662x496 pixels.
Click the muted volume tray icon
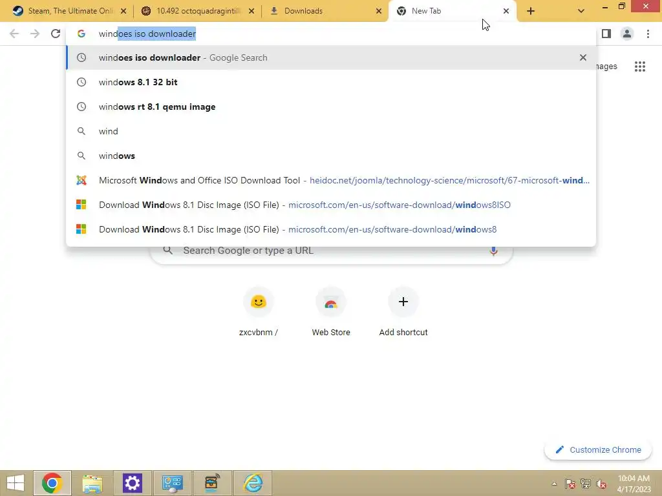tap(601, 484)
